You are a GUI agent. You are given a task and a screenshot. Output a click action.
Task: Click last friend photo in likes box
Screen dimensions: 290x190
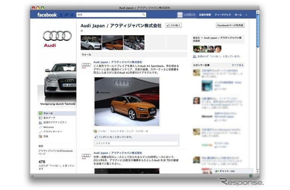point(218,49)
